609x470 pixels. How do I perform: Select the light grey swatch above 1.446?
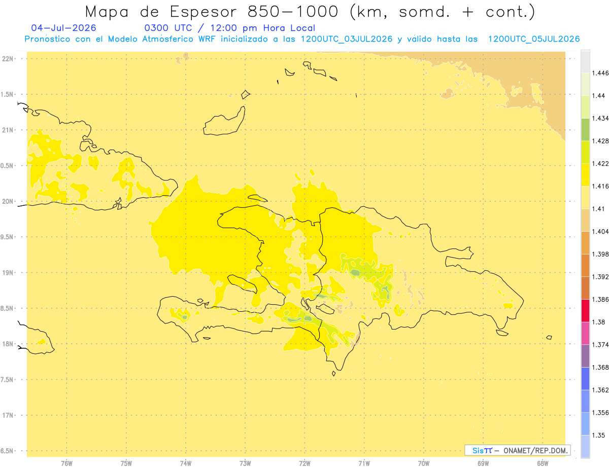[x=585, y=61]
